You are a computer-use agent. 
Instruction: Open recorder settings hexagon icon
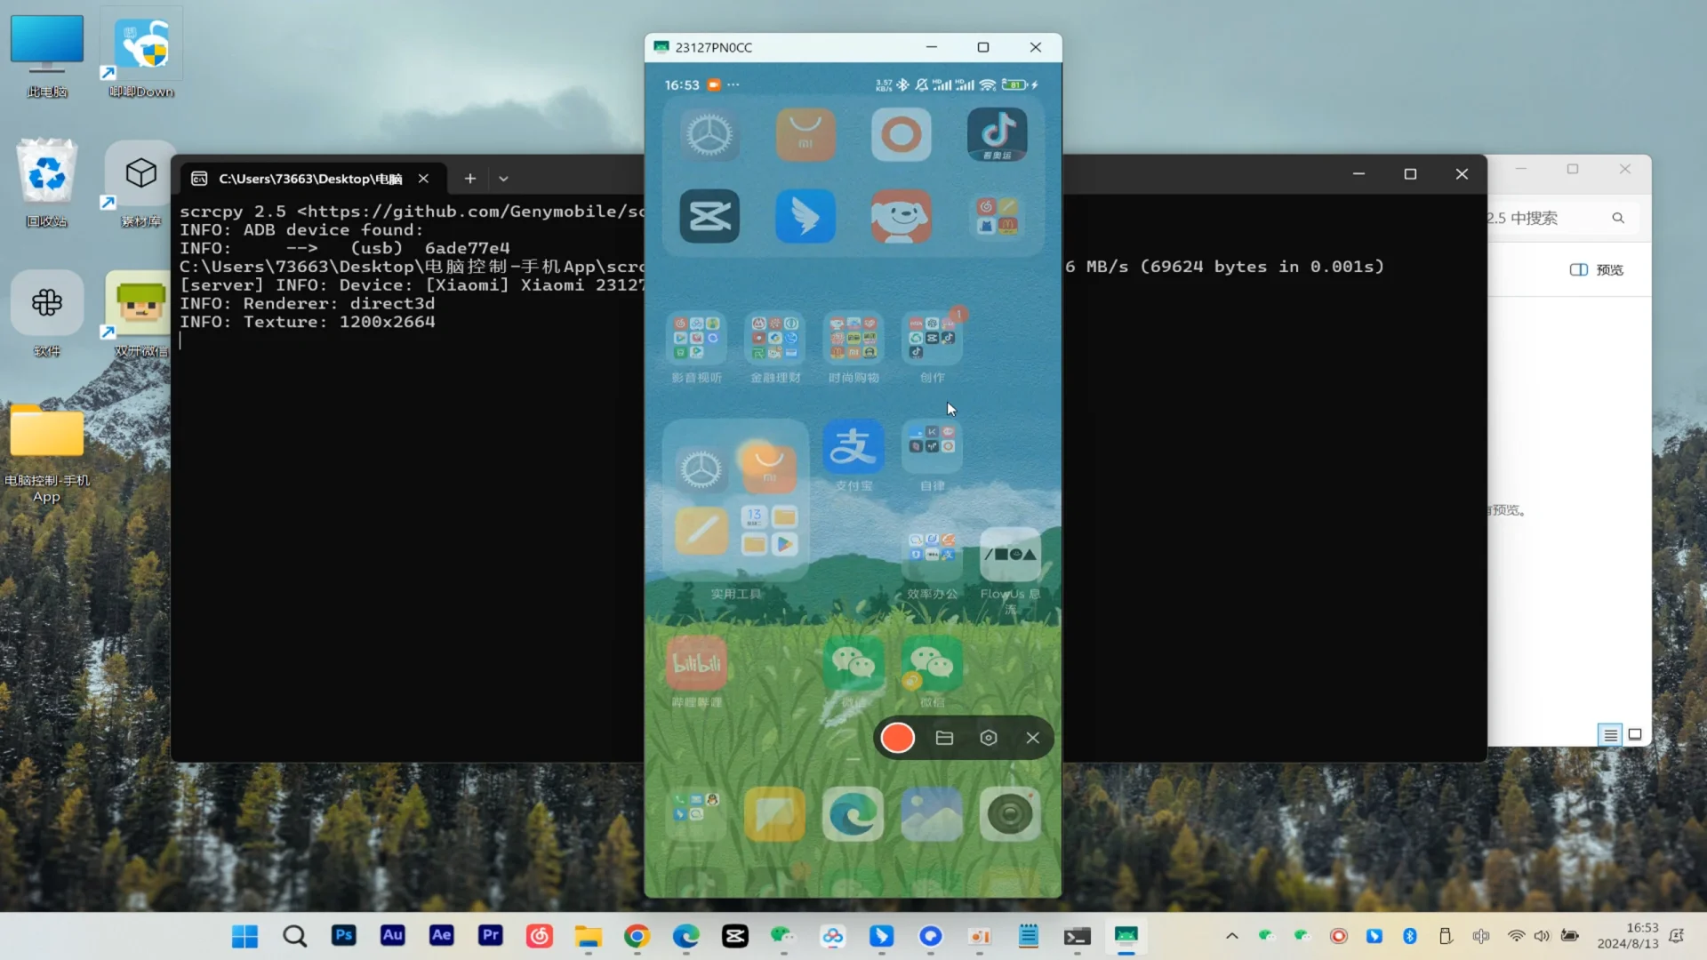pos(989,738)
